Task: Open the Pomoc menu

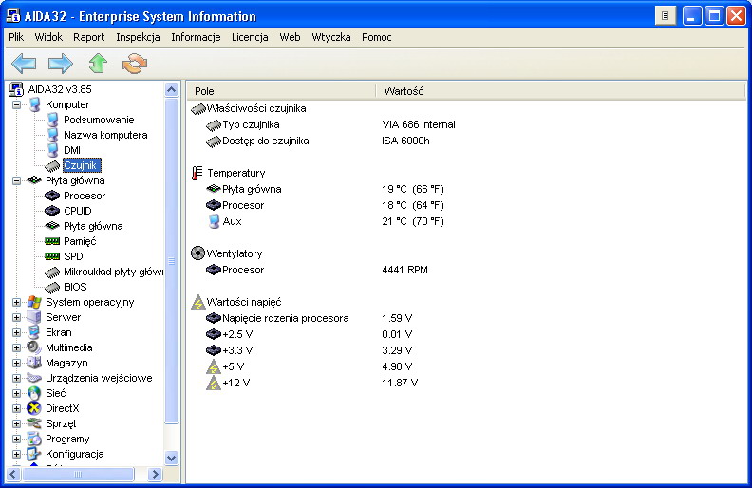Action: coord(377,37)
